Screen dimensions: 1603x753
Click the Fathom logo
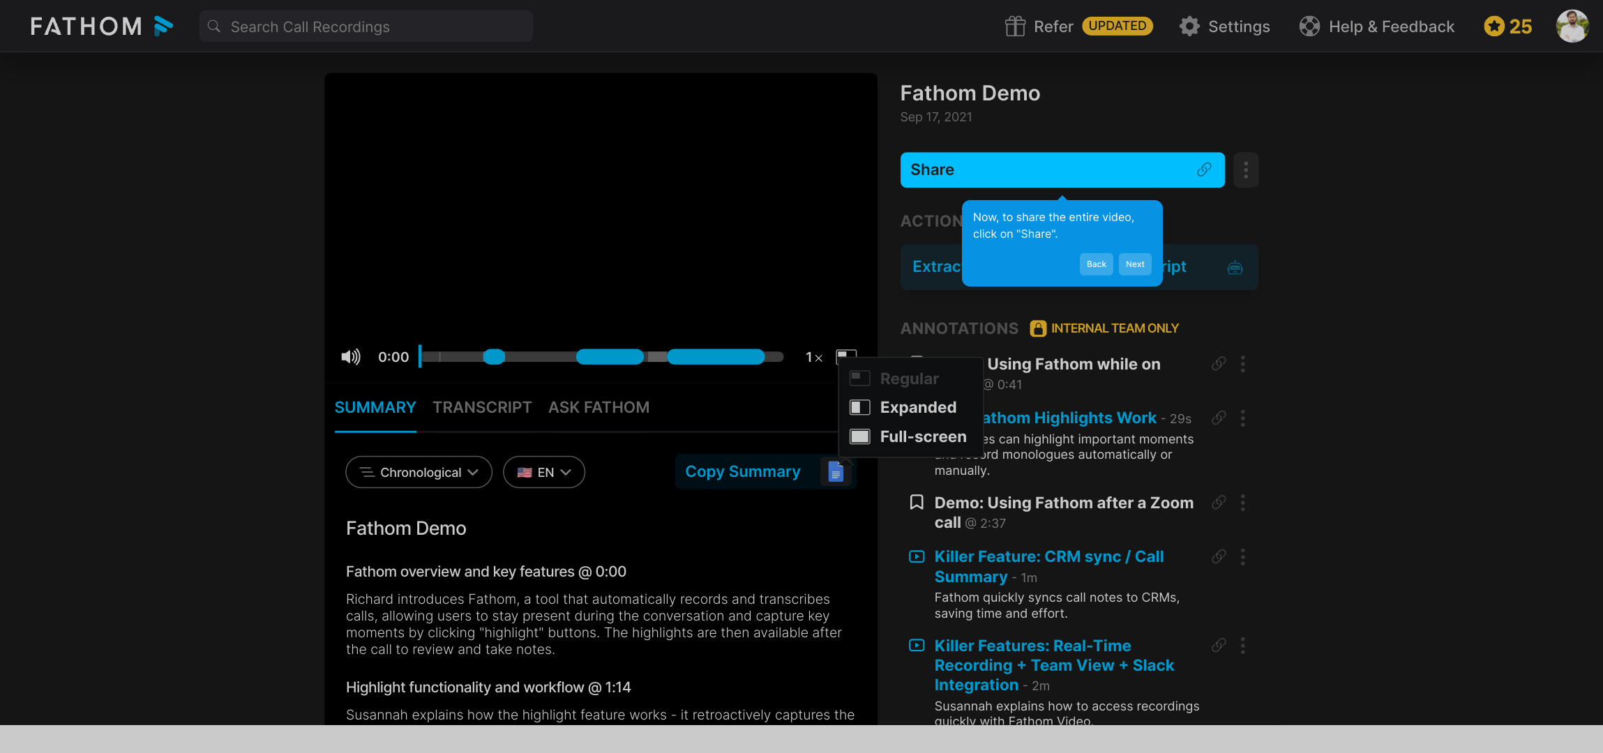(x=102, y=26)
